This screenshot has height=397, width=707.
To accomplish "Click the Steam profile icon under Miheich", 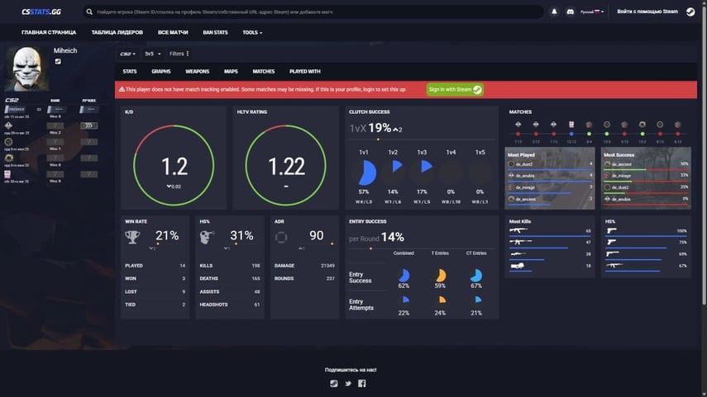I will 58,61.
